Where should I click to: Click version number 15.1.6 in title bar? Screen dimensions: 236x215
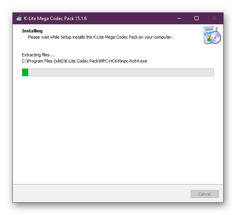(81, 19)
